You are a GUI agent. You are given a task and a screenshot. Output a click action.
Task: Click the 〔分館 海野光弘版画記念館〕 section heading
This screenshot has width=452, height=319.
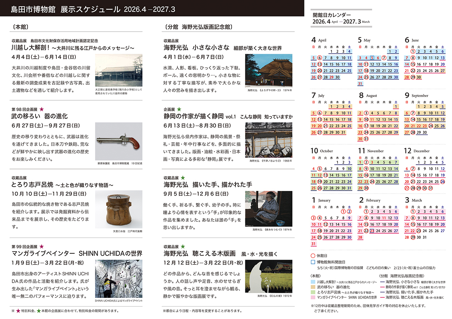[198, 27]
